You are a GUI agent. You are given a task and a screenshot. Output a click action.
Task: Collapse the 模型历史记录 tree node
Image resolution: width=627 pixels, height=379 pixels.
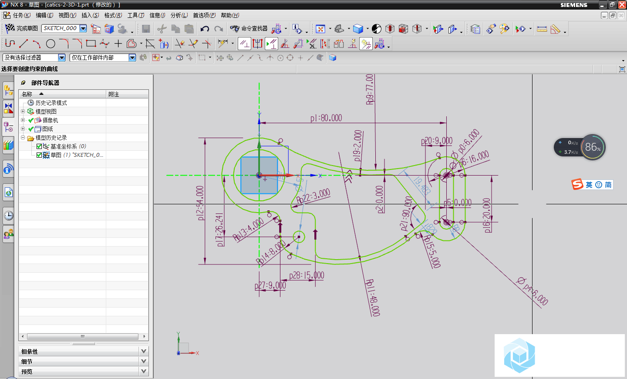coord(23,138)
